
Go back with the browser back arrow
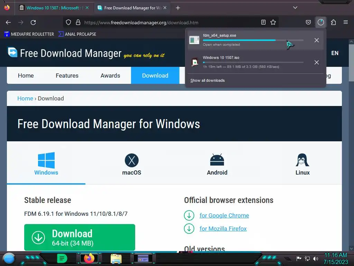click(8, 23)
